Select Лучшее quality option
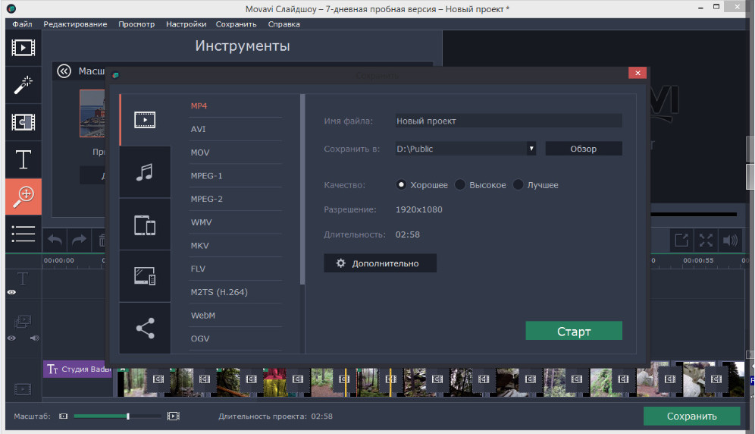 (518, 184)
